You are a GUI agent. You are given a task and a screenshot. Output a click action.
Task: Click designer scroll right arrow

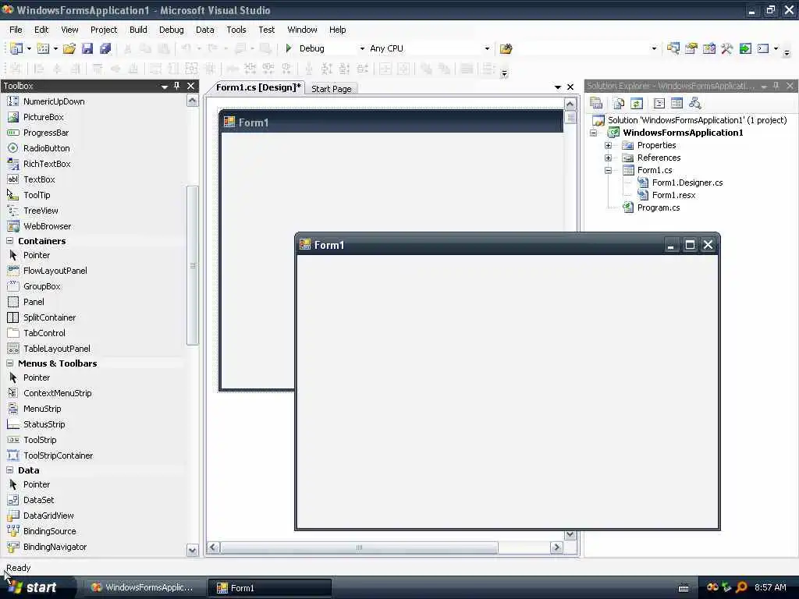556,548
